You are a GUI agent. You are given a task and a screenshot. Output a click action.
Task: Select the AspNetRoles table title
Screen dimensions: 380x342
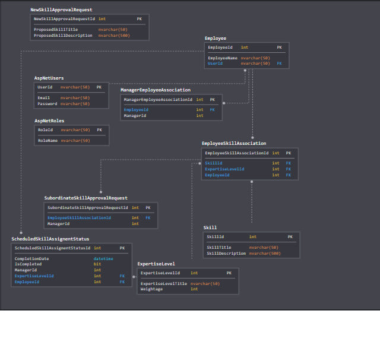49,121
